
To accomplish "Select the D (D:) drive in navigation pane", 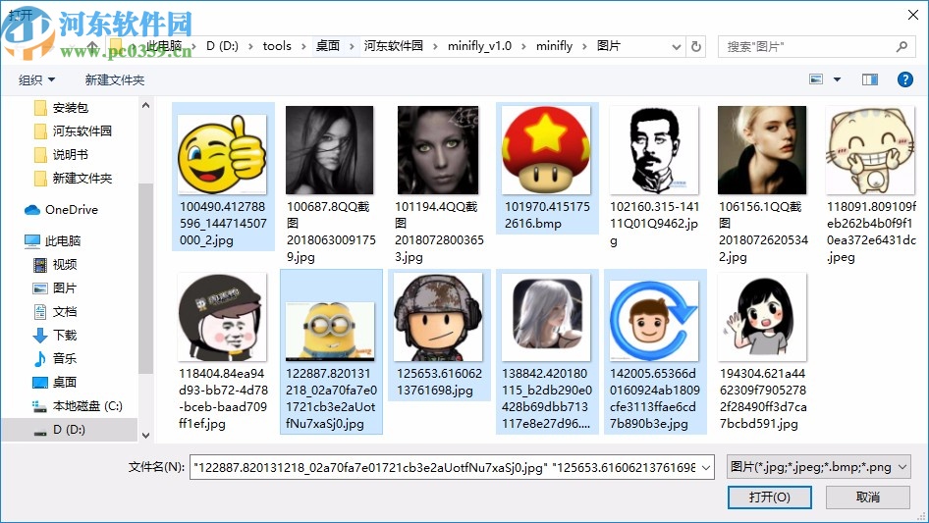I will click(69, 430).
